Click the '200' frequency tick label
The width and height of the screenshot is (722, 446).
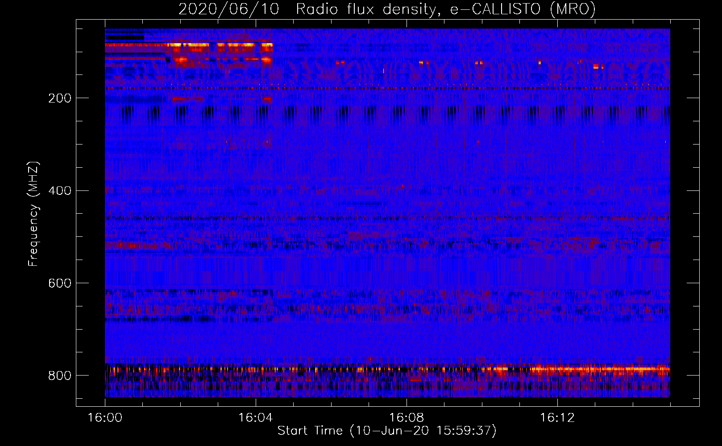60,98
